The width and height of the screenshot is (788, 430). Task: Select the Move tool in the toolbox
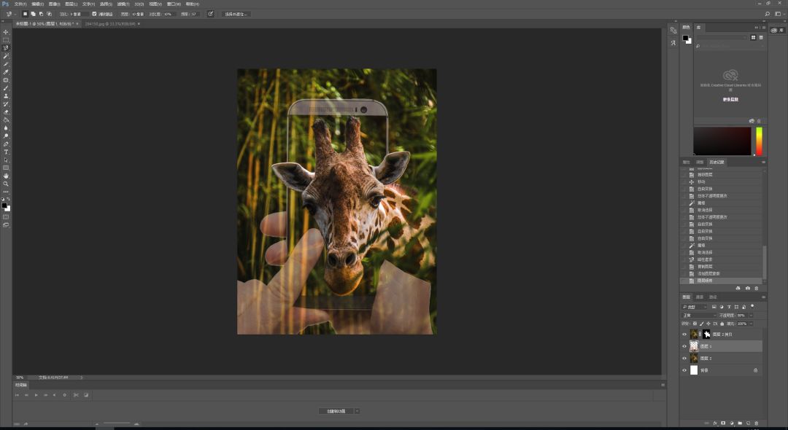(6, 32)
